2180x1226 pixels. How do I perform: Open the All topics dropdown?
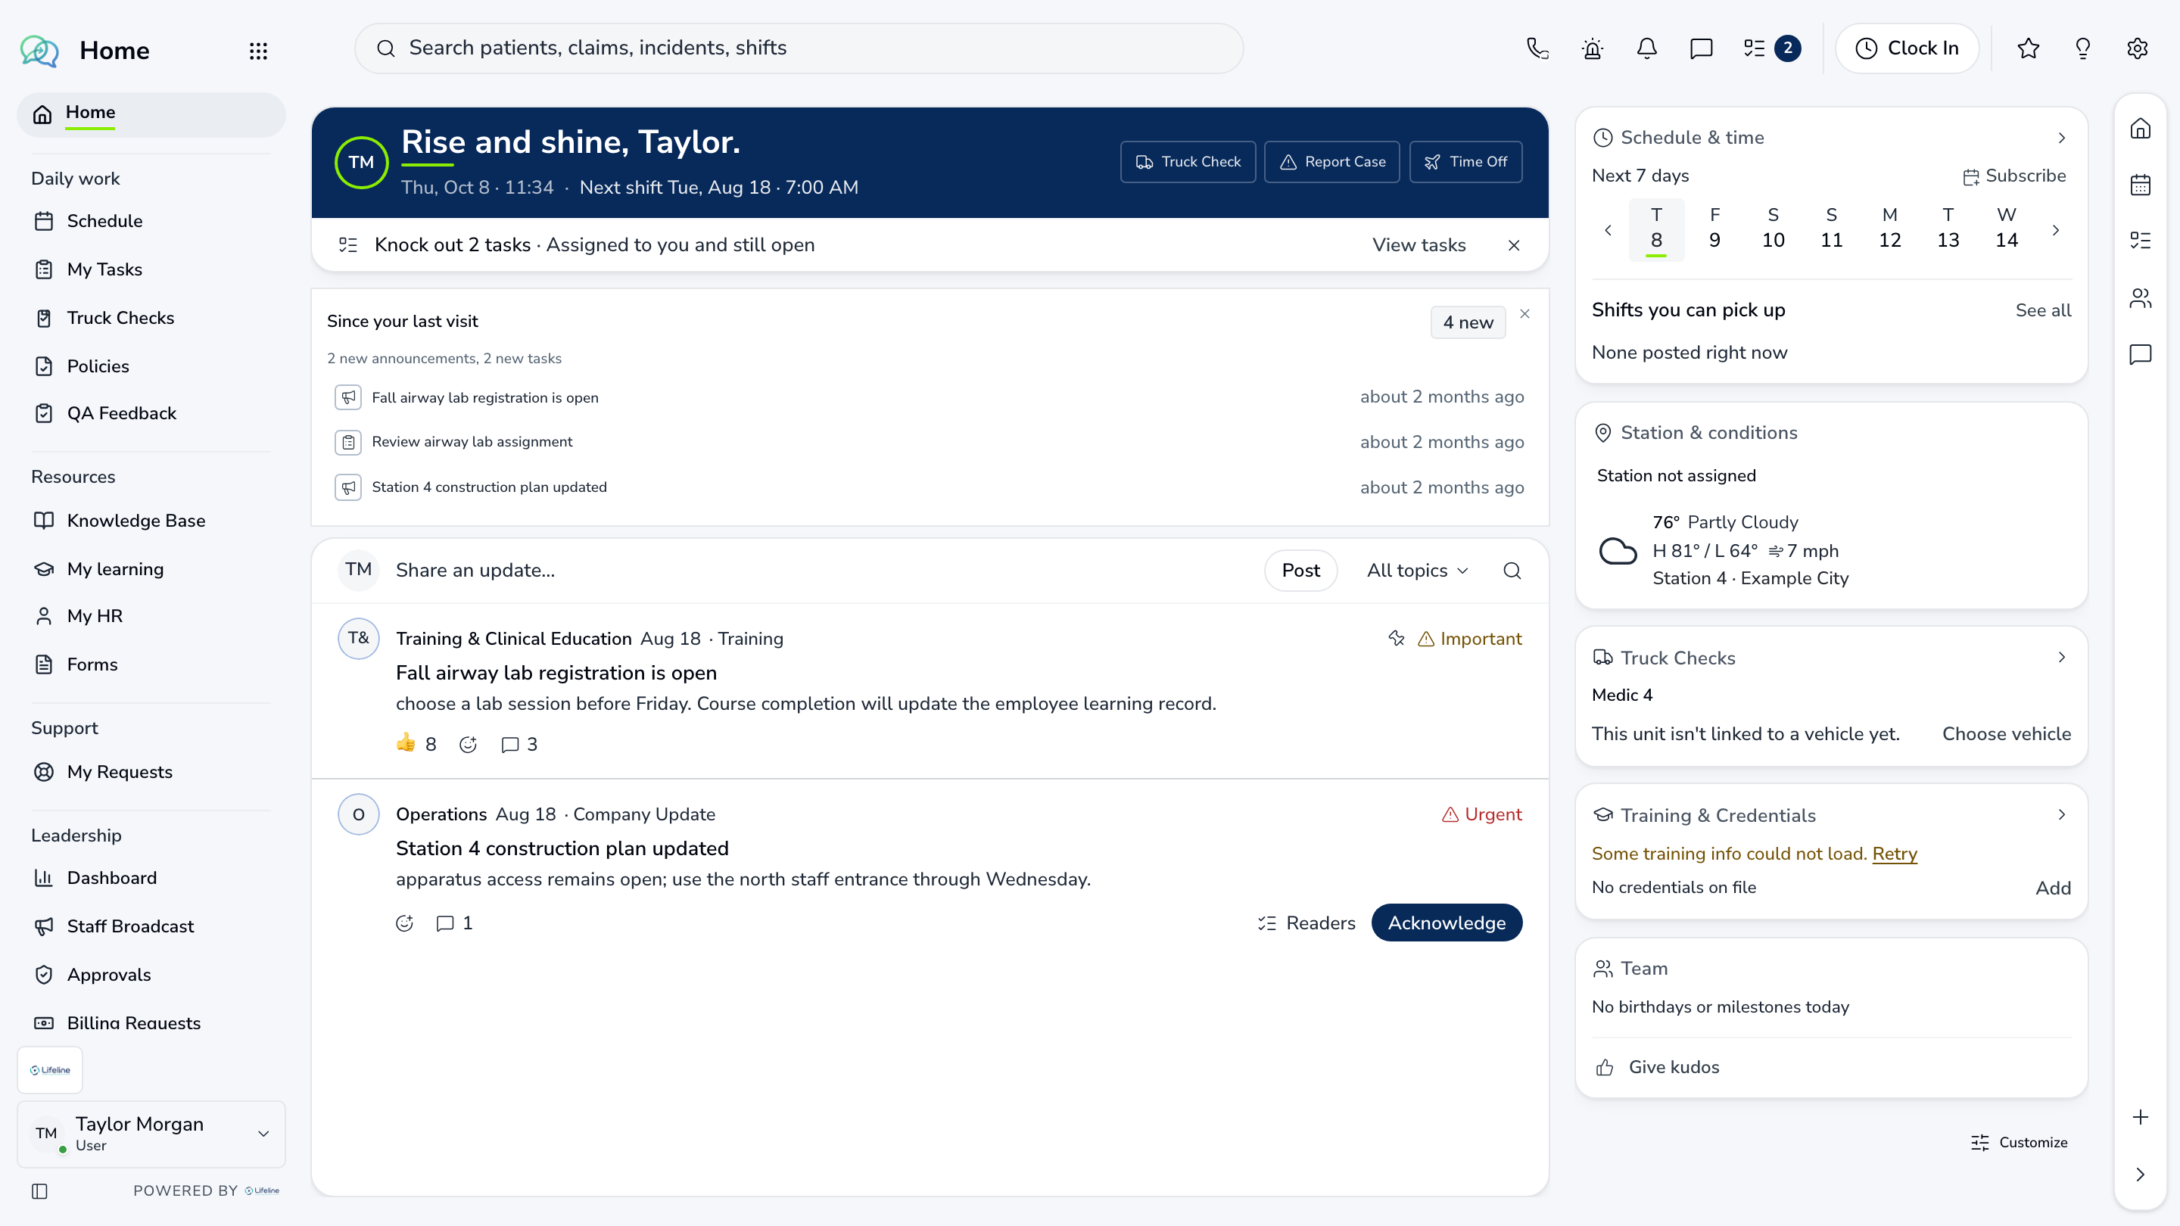tap(1418, 571)
